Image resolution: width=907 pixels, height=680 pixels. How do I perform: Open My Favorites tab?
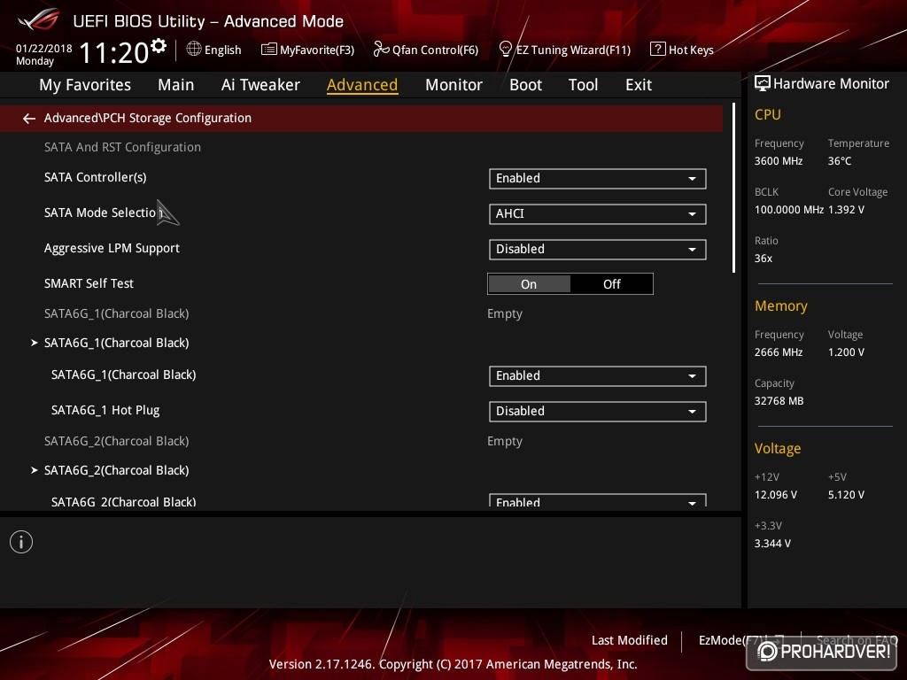tap(85, 85)
